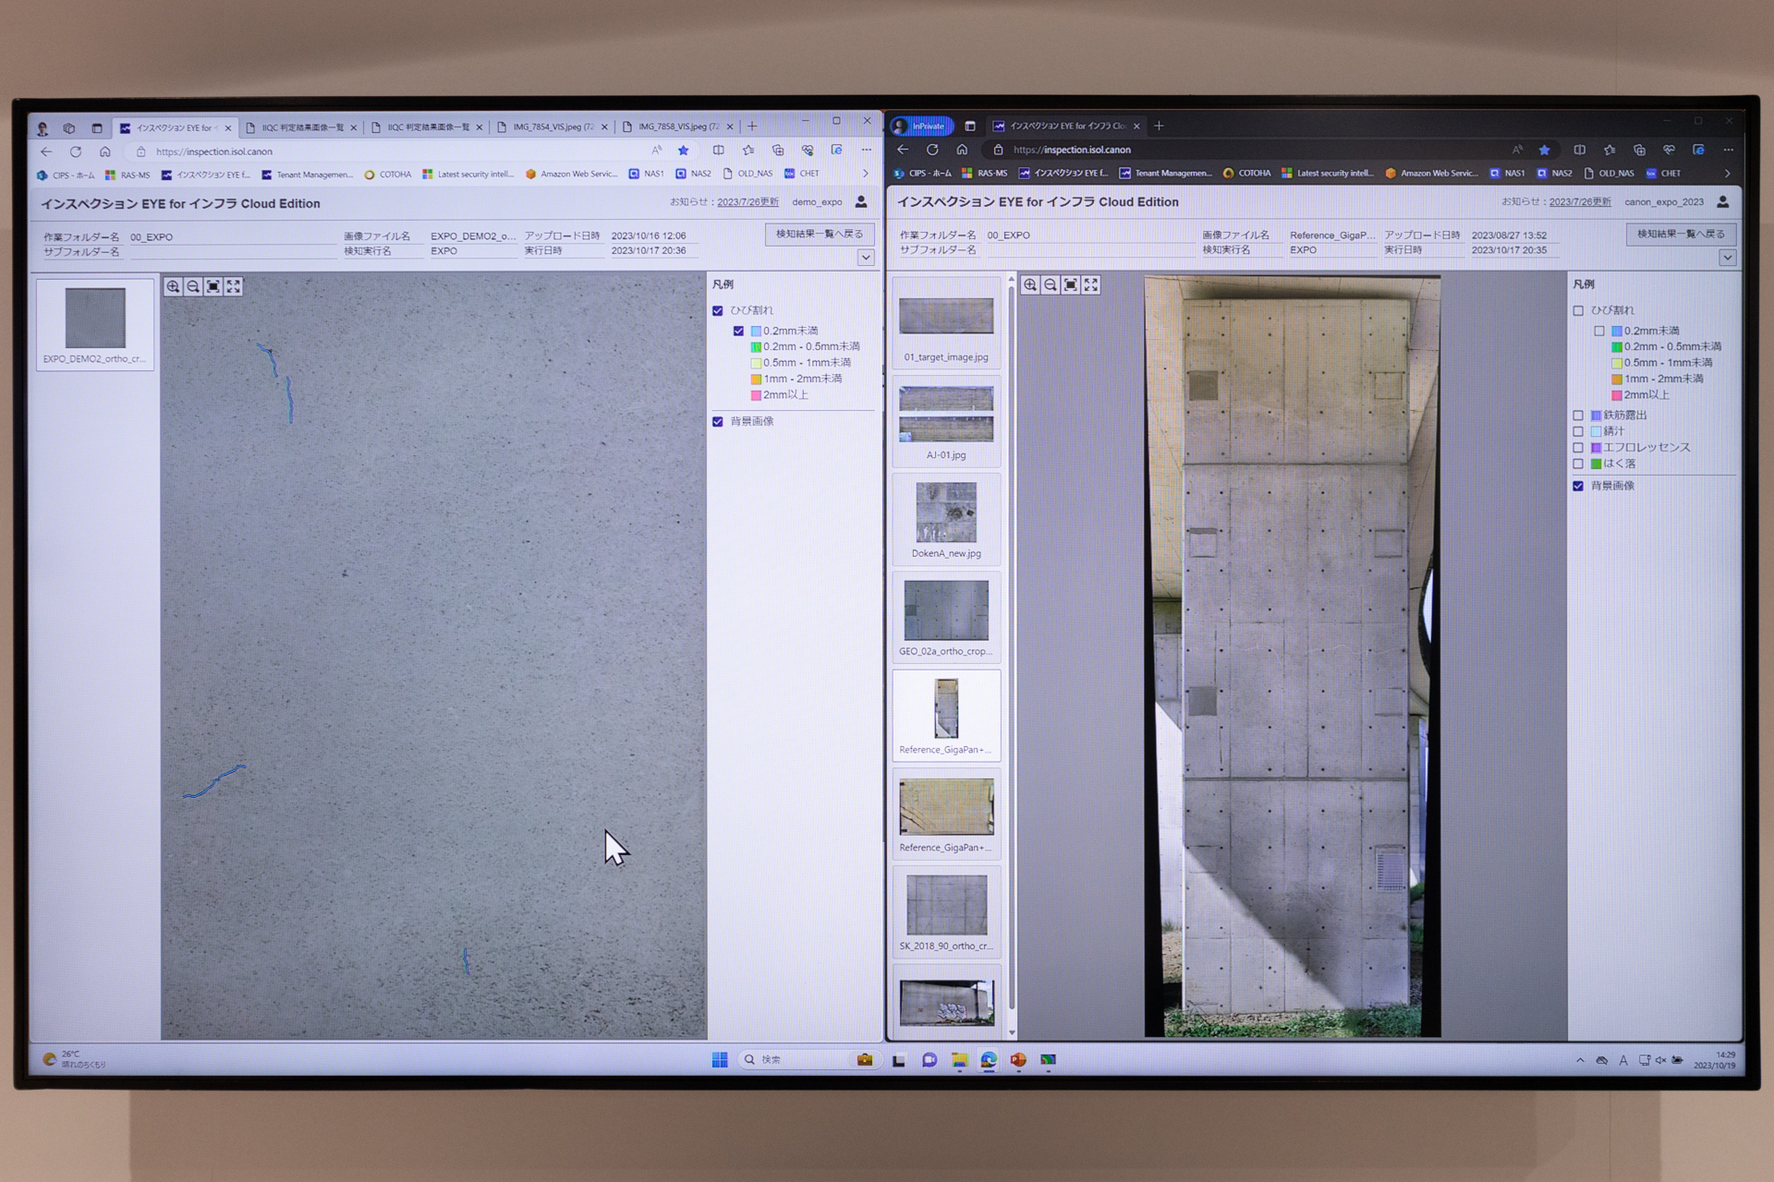Click zoom-in magnifier in right viewer
Image resolution: width=1774 pixels, height=1182 pixels.
(1030, 284)
